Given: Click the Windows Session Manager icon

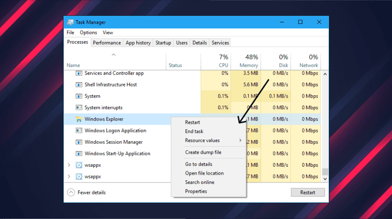Looking at the screenshot, I should [79, 142].
